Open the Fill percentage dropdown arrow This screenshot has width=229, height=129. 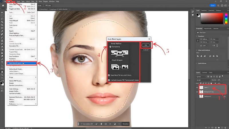pos(222,83)
